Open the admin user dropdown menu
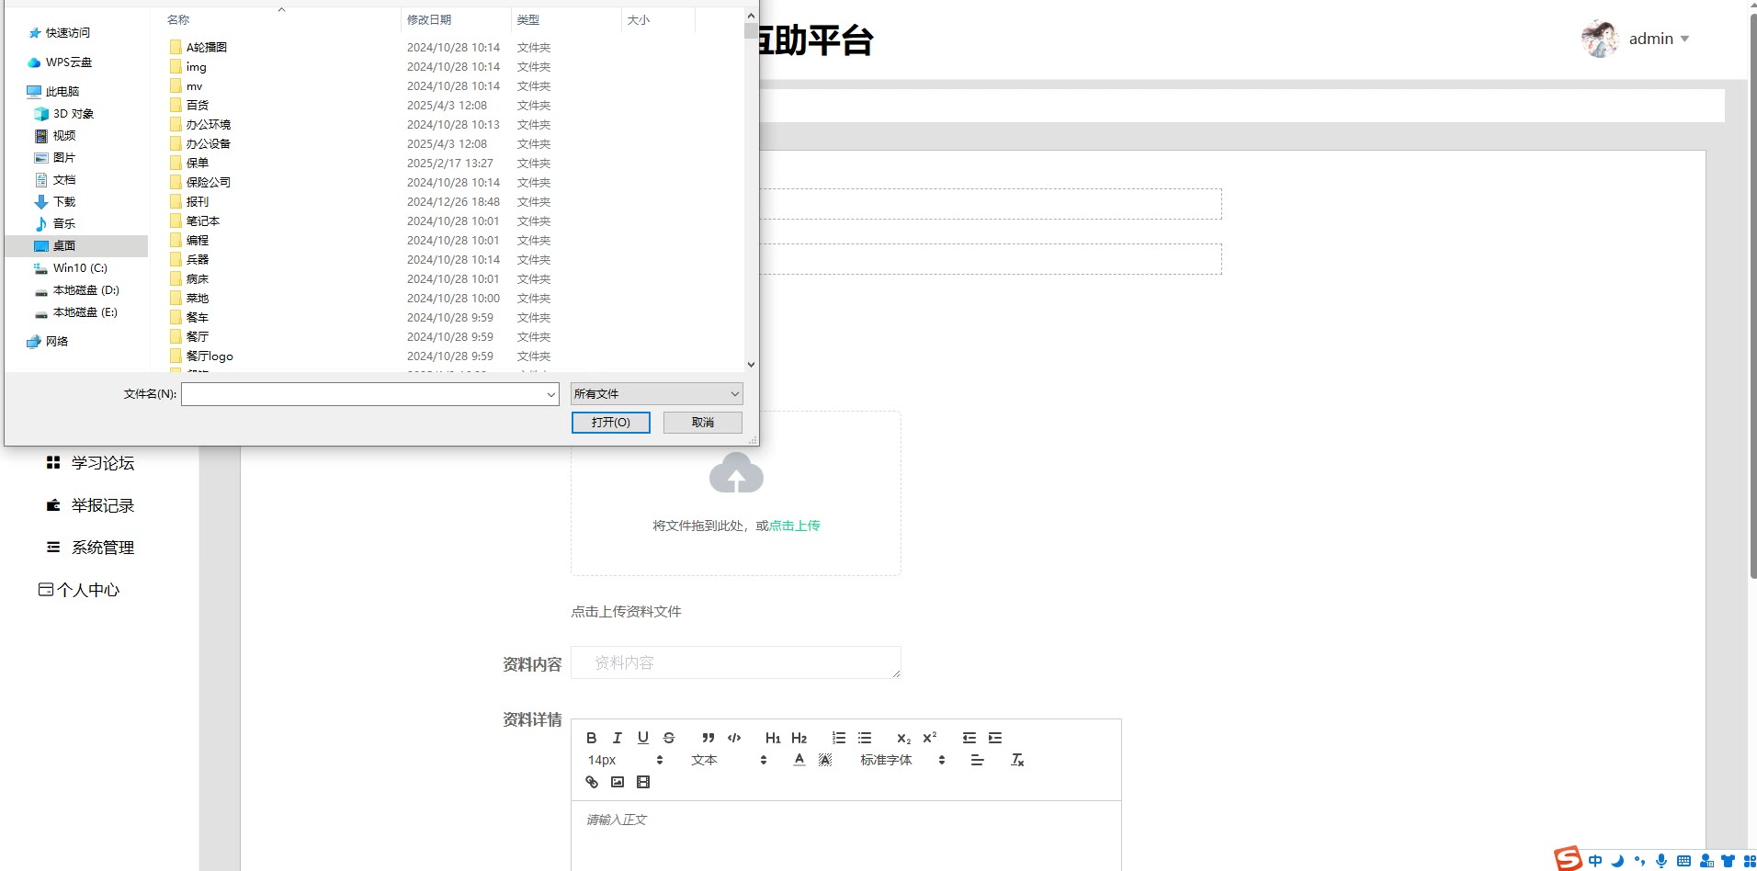The width and height of the screenshot is (1757, 871). click(x=1659, y=39)
